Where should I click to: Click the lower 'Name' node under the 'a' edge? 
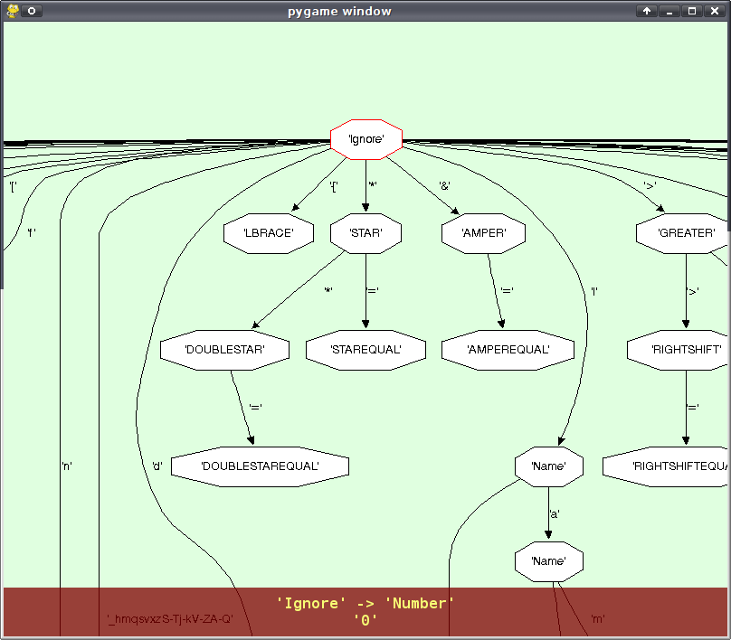549,561
